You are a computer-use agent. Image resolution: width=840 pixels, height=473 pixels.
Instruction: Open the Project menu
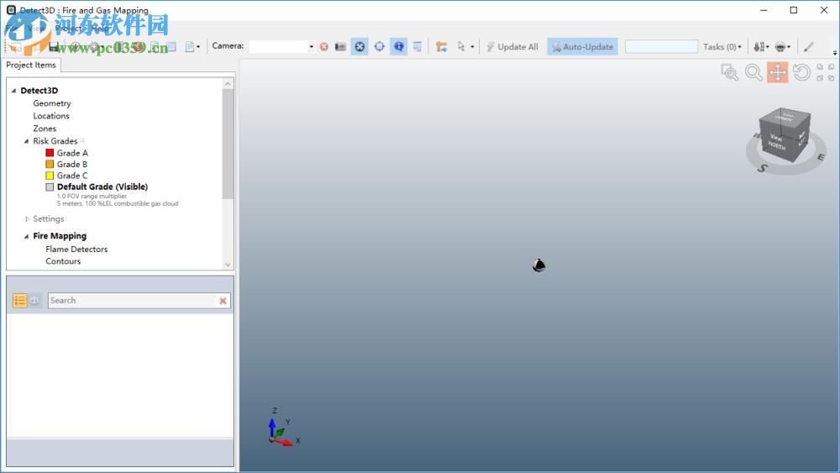coord(69,29)
